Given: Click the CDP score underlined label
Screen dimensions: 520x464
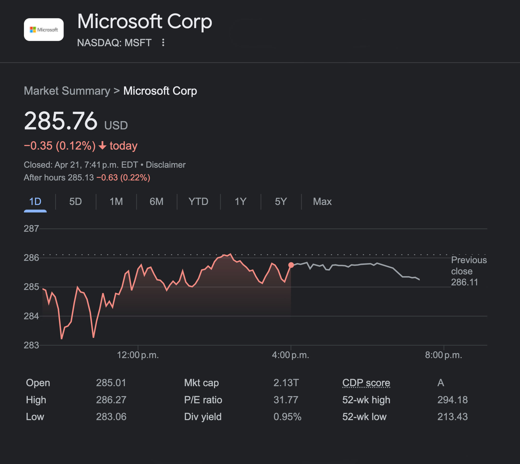Looking at the screenshot, I should point(366,383).
